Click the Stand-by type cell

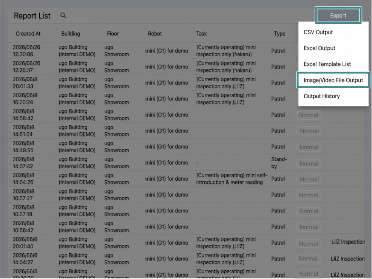(x=279, y=163)
